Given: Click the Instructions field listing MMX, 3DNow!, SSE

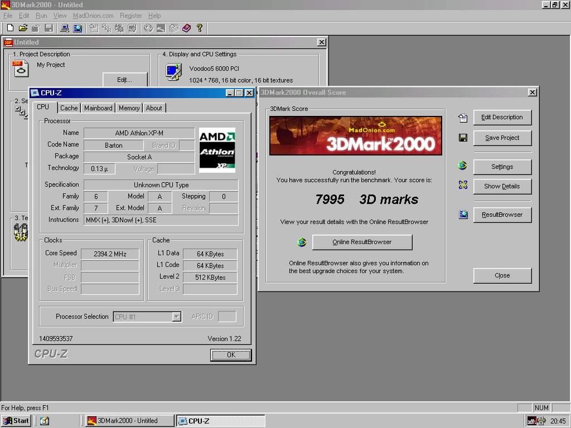Looking at the screenshot, I should [x=161, y=220].
